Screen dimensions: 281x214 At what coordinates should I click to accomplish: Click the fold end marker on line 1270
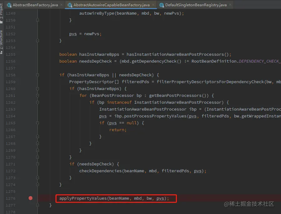37,157
